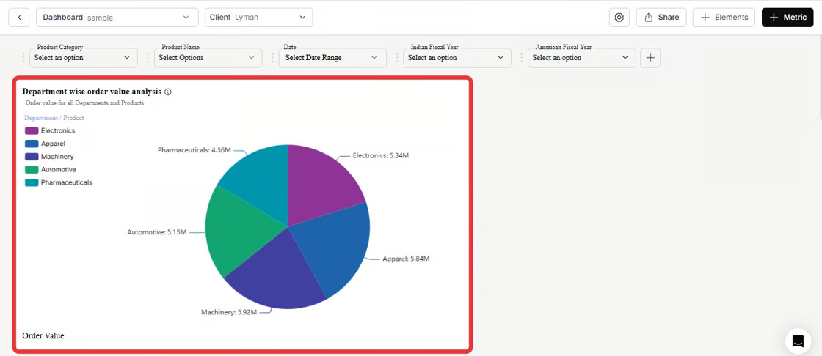This screenshot has width=822, height=356.
Task: Toggle Automotive legend green swatch
Action: [x=32, y=170]
